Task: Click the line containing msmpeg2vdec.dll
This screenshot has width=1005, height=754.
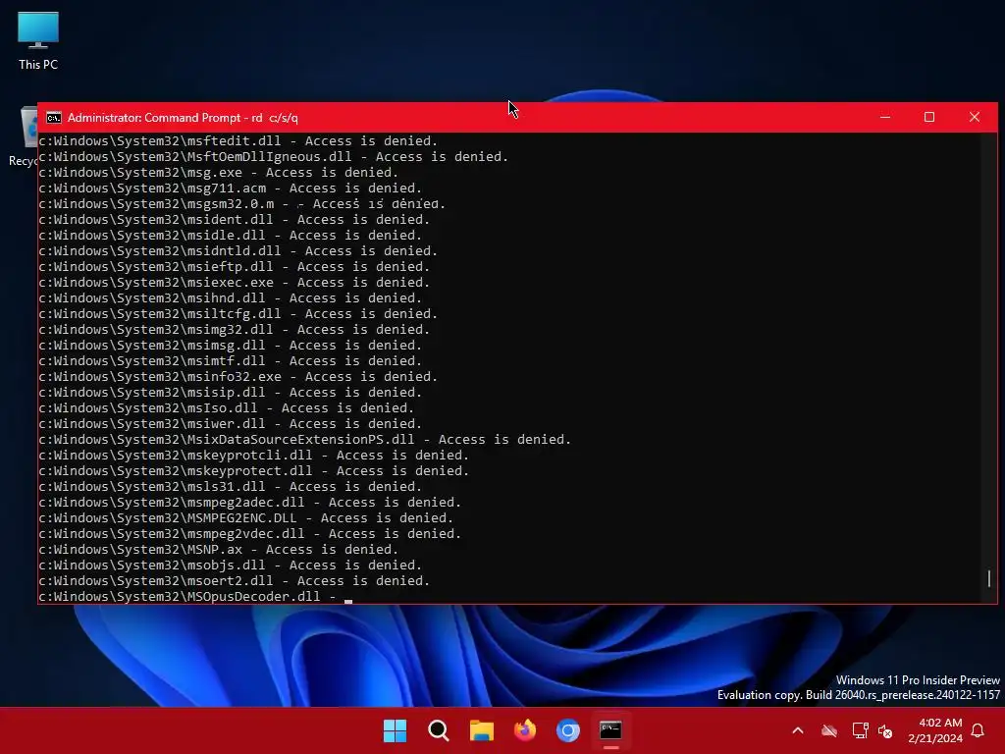Action: click(250, 533)
